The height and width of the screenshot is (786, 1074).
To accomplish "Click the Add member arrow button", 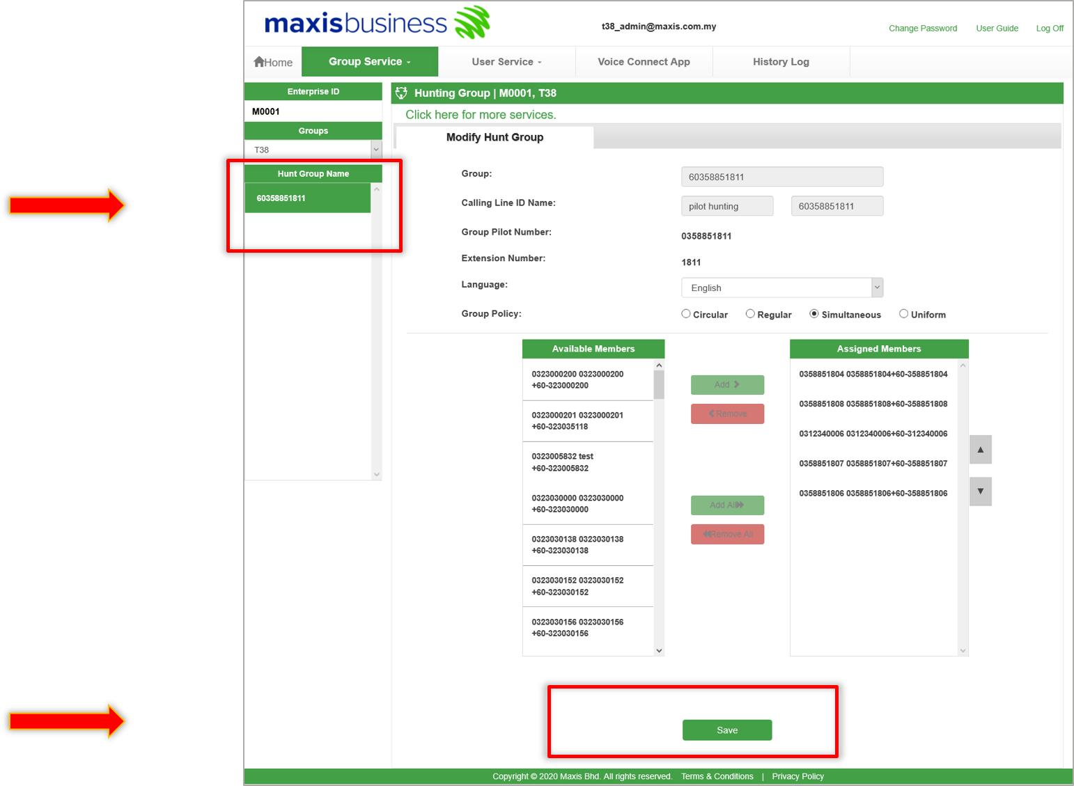I will coord(726,384).
